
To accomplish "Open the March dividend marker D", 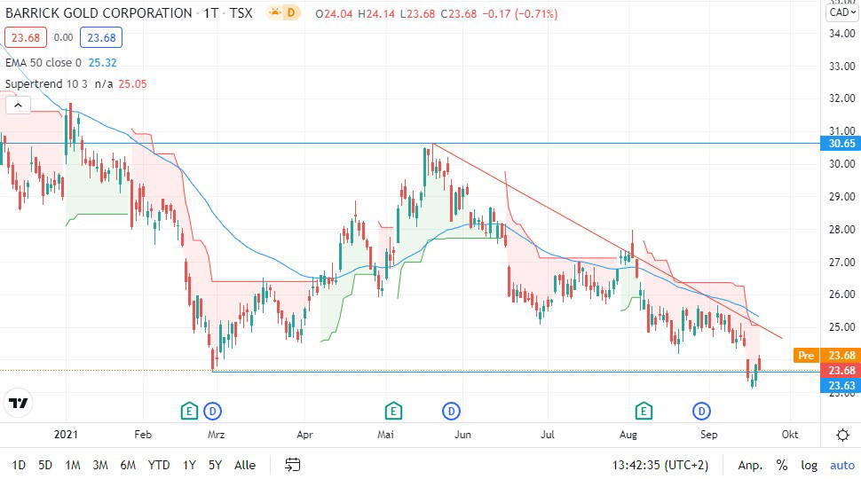I will coord(212,411).
